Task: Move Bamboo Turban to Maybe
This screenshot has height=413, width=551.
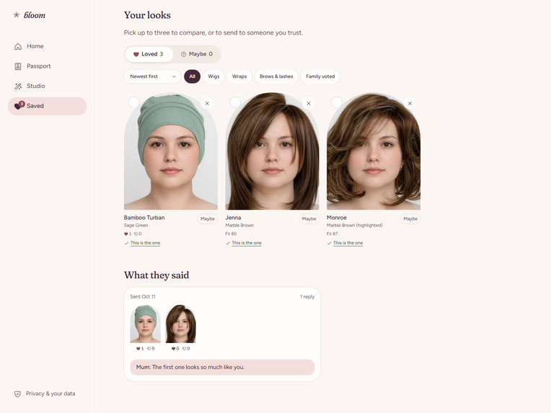Action: [x=207, y=219]
